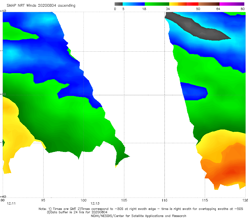Viewport: 248px width, 218px height.
Task: Click the color bar label '80'
Action: tap(243, 9)
